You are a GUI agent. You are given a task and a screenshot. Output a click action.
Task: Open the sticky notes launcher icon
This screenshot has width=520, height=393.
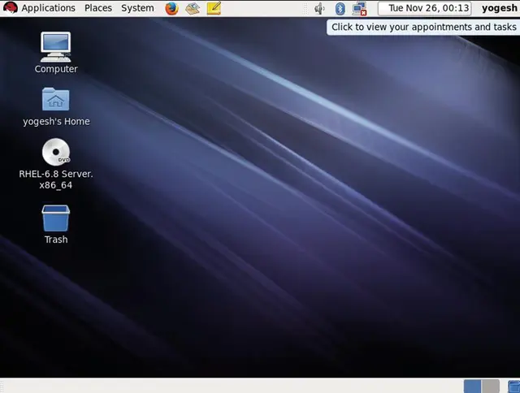coord(214,8)
